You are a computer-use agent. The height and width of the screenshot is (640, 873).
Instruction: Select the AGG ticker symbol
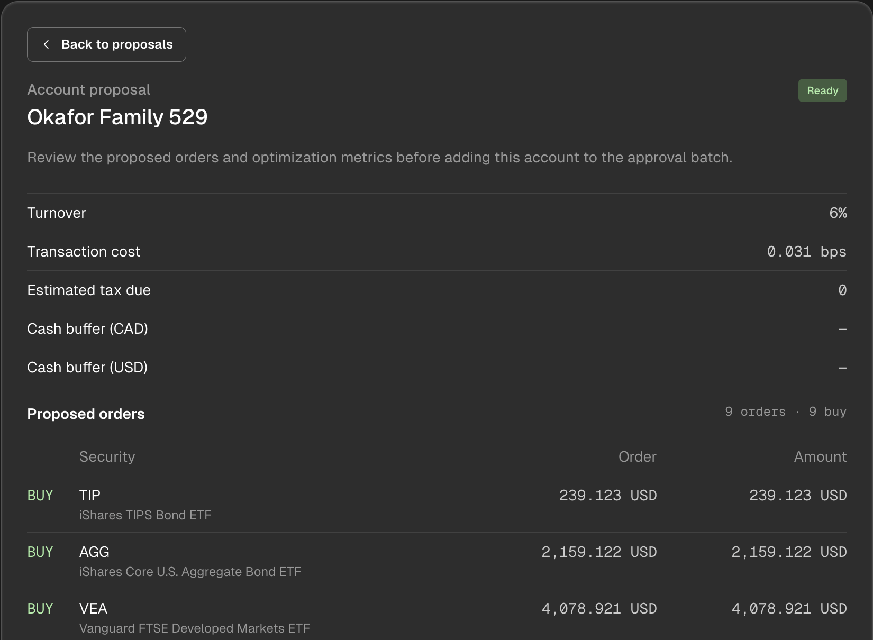pos(94,552)
